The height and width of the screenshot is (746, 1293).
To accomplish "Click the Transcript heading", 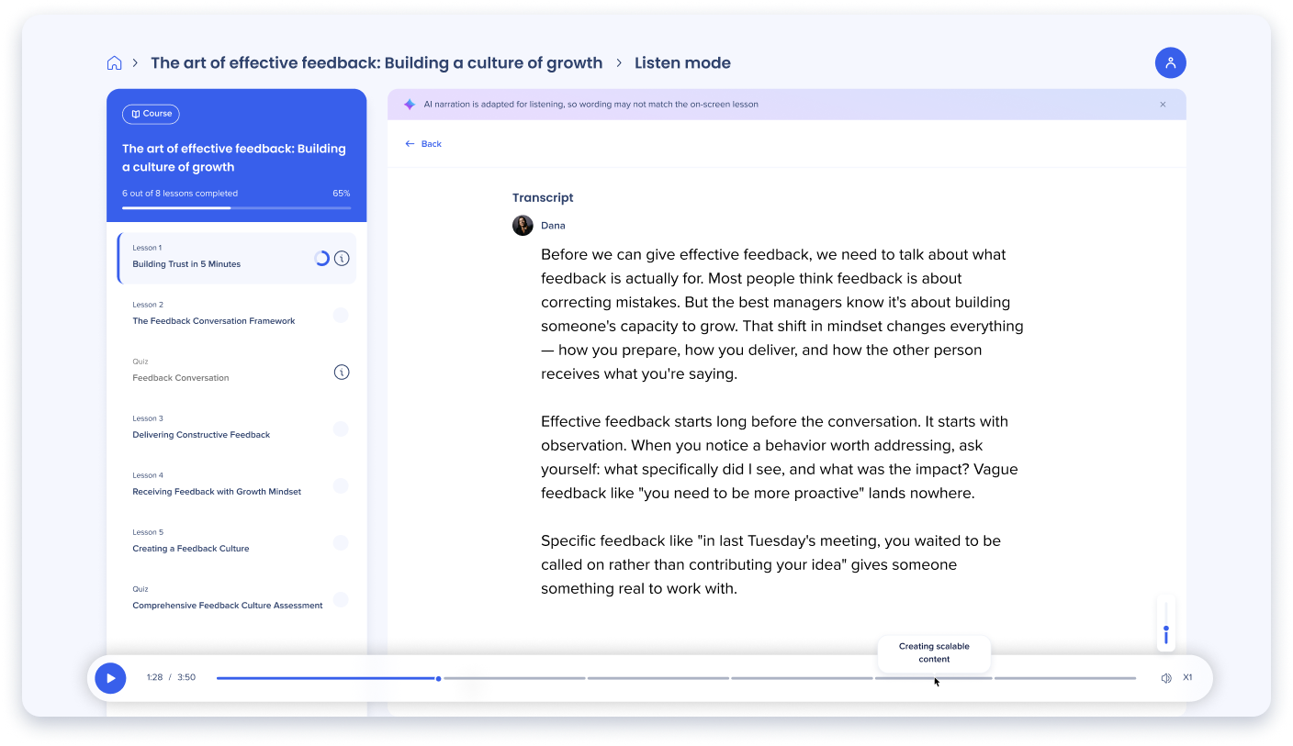I will tap(543, 197).
